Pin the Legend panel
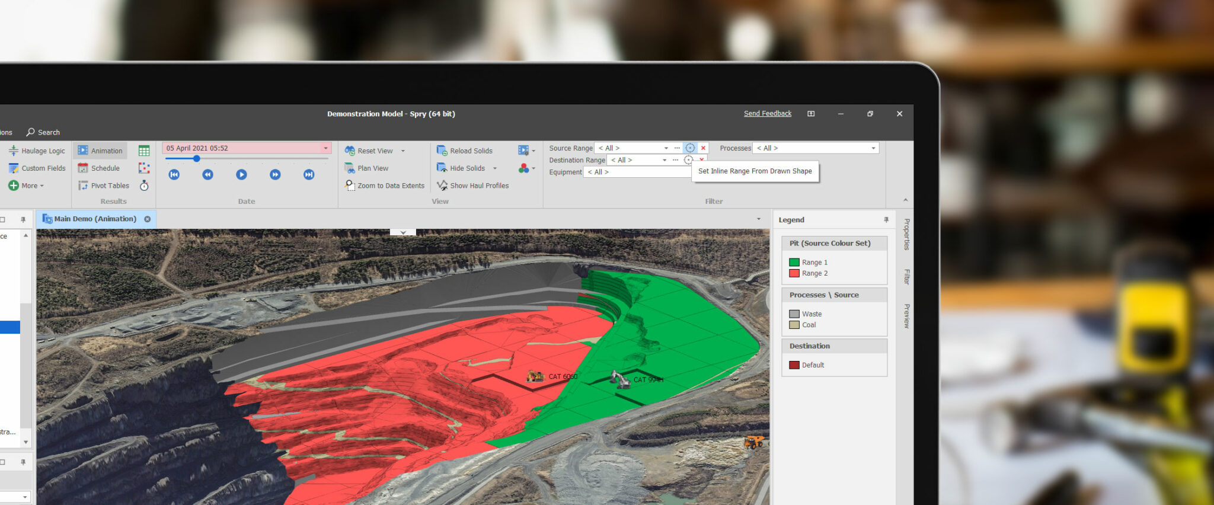The width and height of the screenshot is (1214, 505). pyautogui.click(x=886, y=220)
